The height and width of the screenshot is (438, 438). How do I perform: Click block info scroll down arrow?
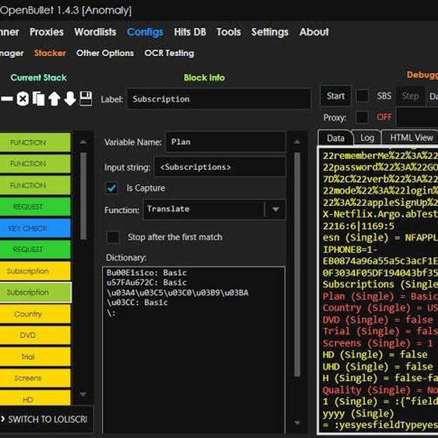click(x=297, y=423)
